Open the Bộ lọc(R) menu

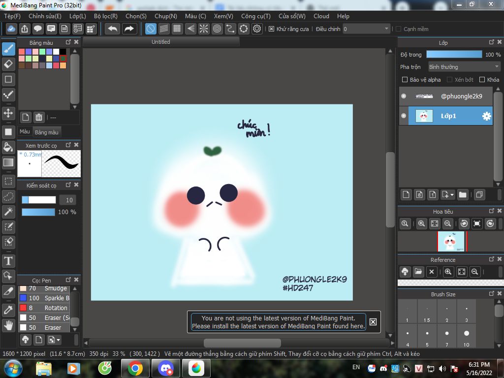[106, 16]
